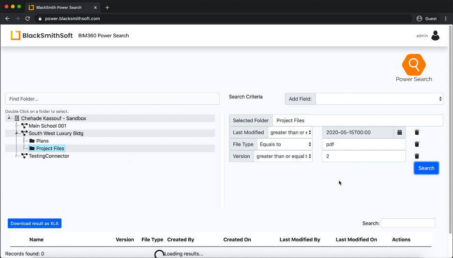
Task: Select Chehade Kassouf - Sandbox root
Action: tap(53, 118)
